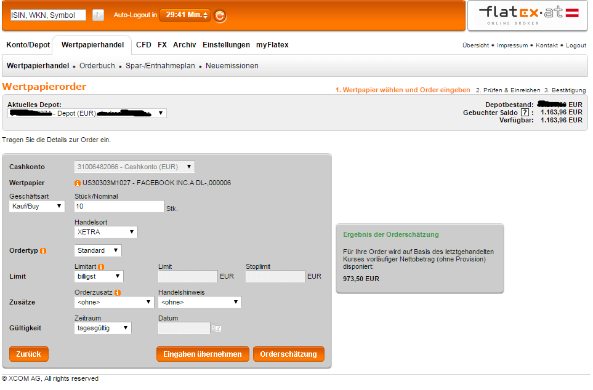Open the Zeitraum tagesgültig dropdown
The height and width of the screenshot is (390, 593).
tap(103, 328)
